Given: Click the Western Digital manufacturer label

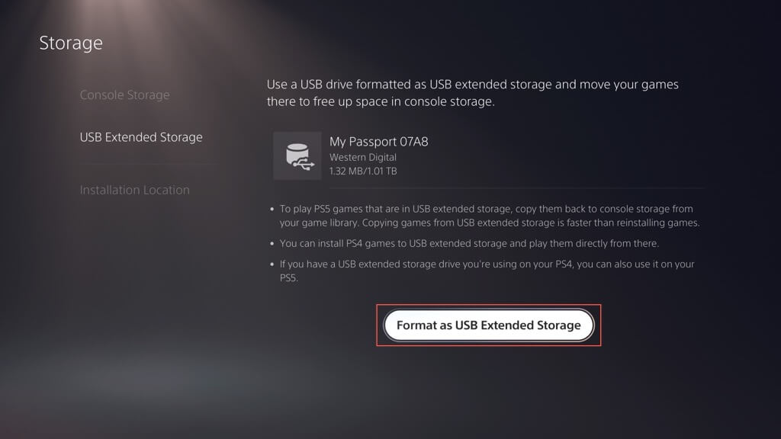Looking at the screenshot, I should click(362, 157).
